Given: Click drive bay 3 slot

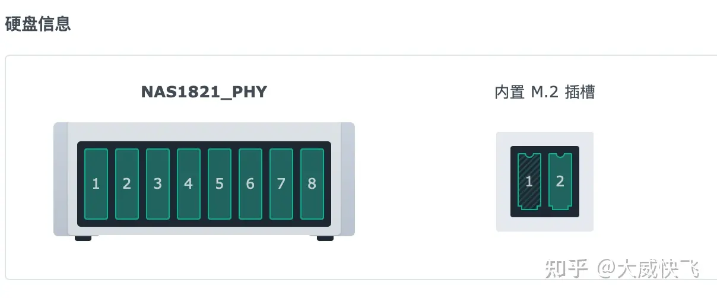Looking at the screenshot, I should click(158, 183).
